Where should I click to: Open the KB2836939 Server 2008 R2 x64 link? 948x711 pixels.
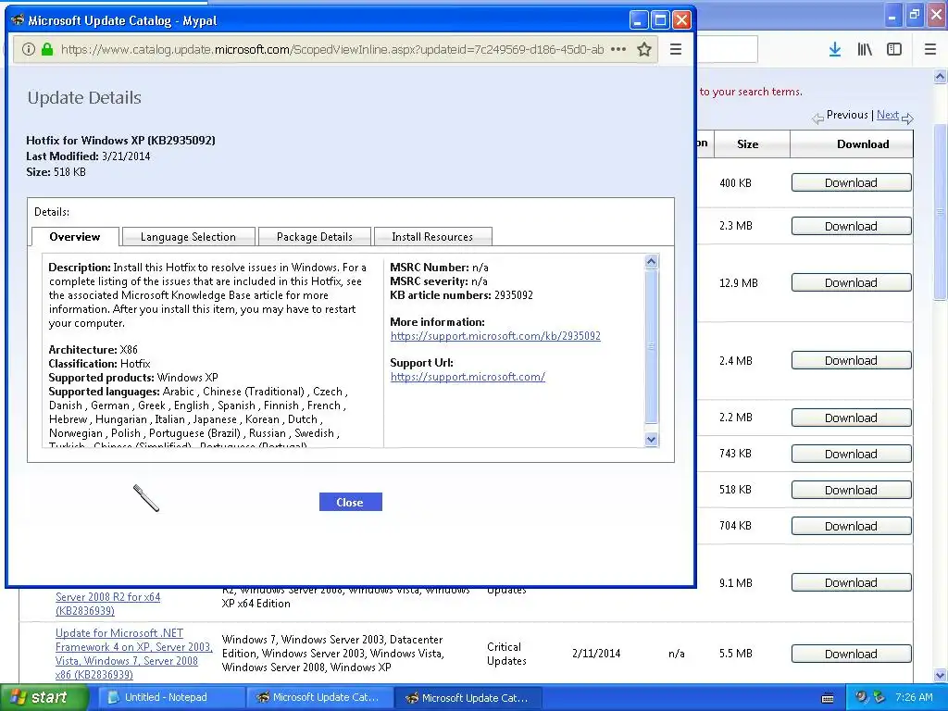pyautogui.click(x=107, y=604)
